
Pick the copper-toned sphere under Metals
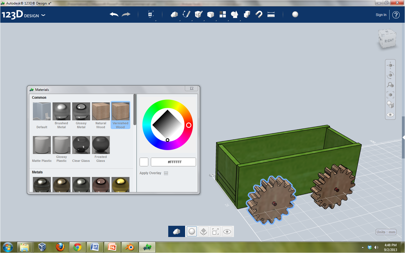click(x=101, y=185)
